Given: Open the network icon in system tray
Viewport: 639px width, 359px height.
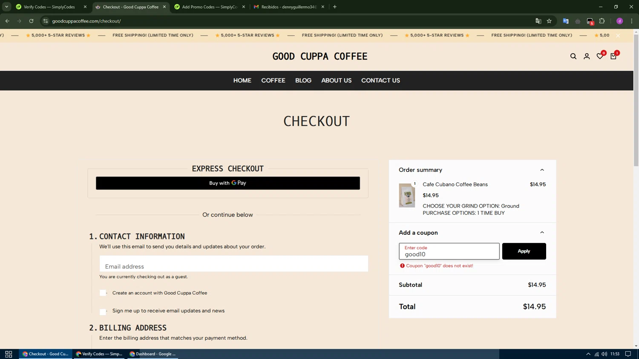Looking at the screenshot, I should [597, 354].
